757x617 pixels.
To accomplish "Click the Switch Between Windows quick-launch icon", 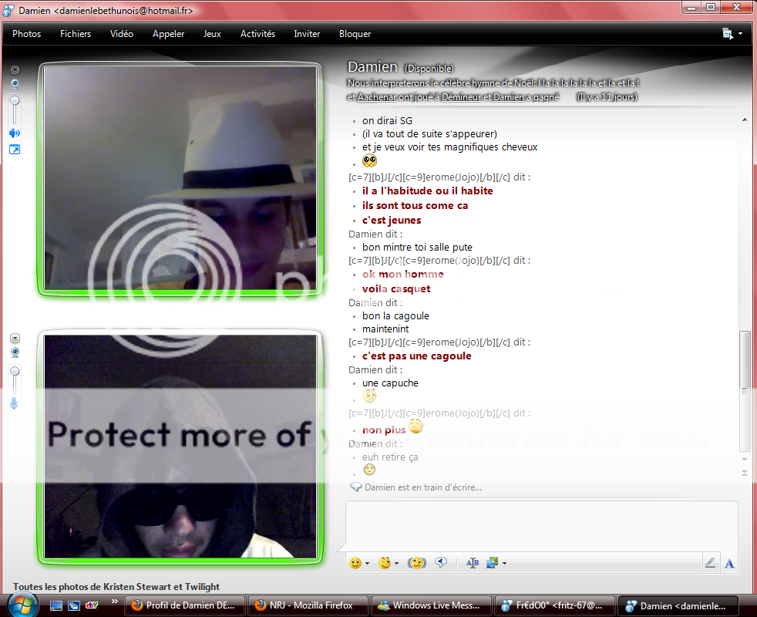I will tap(74, 605).
